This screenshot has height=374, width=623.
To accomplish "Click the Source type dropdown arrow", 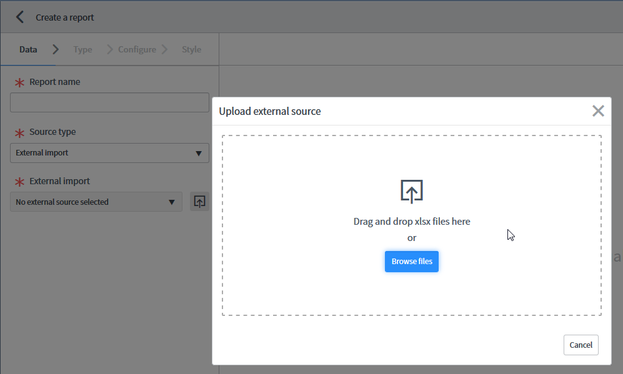I will pyautogui.click(x=200, y=152).
